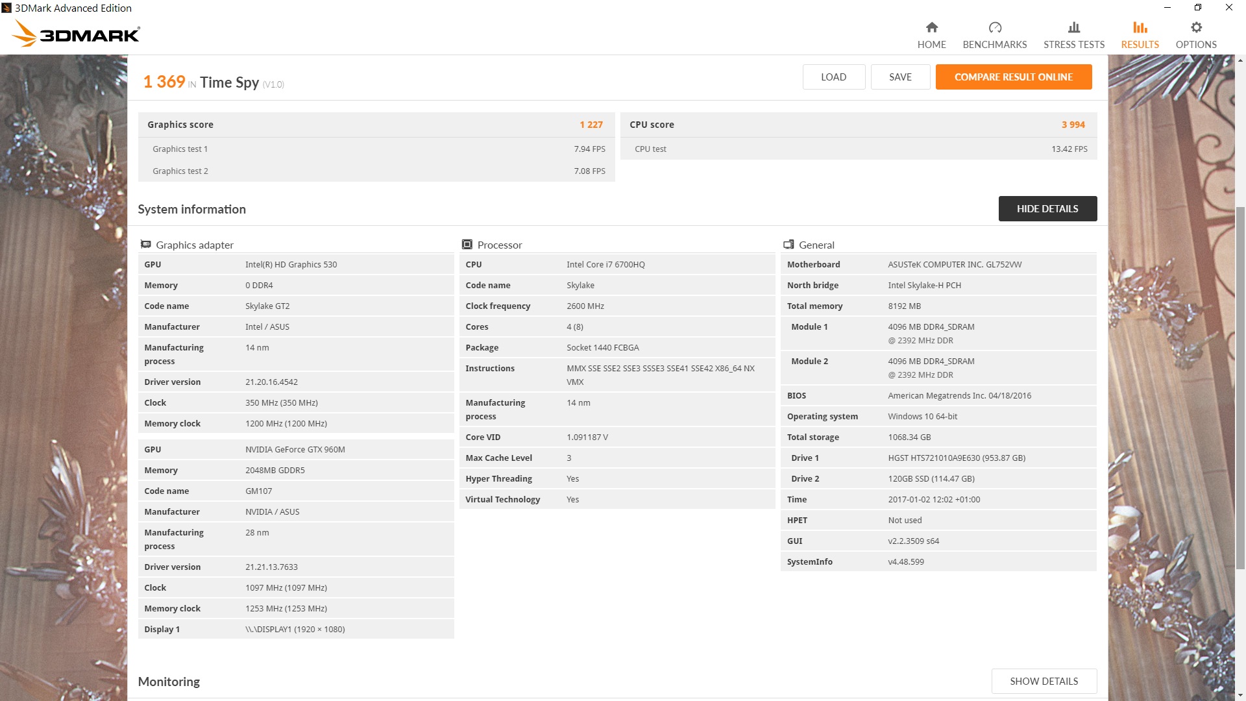Click driver version 21.20.16.4542

[271, 382]
